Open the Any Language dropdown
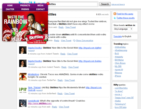The height and width of the screenshot is (109, 141). click(x=123, y=29)
